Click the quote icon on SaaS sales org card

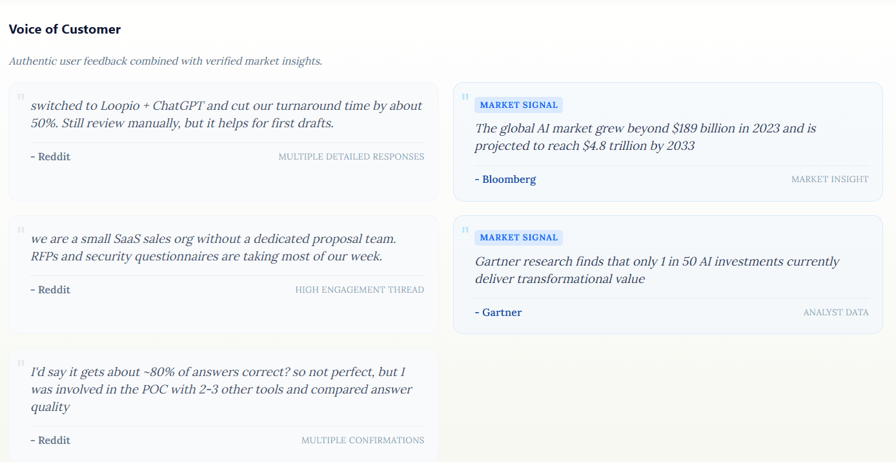click(21, 230)
